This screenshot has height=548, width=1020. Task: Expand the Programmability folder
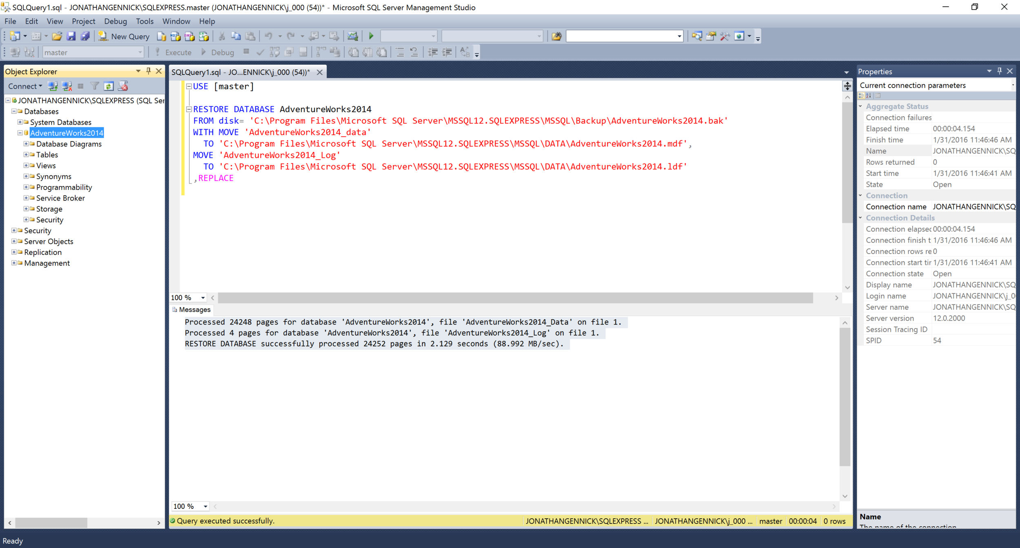point(26,187)
